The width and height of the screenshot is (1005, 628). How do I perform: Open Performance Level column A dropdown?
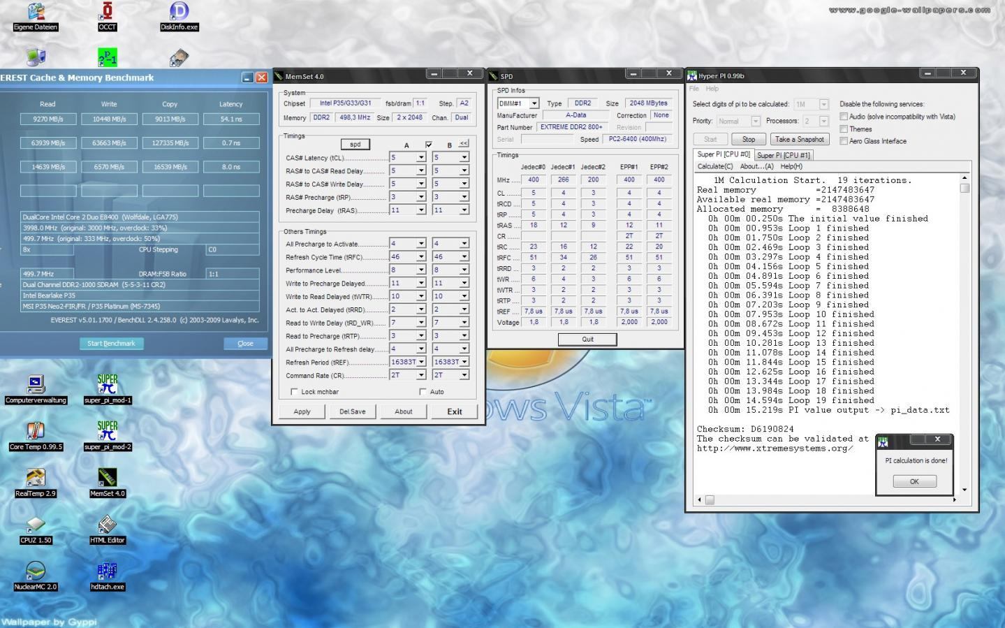pos(421,270)
